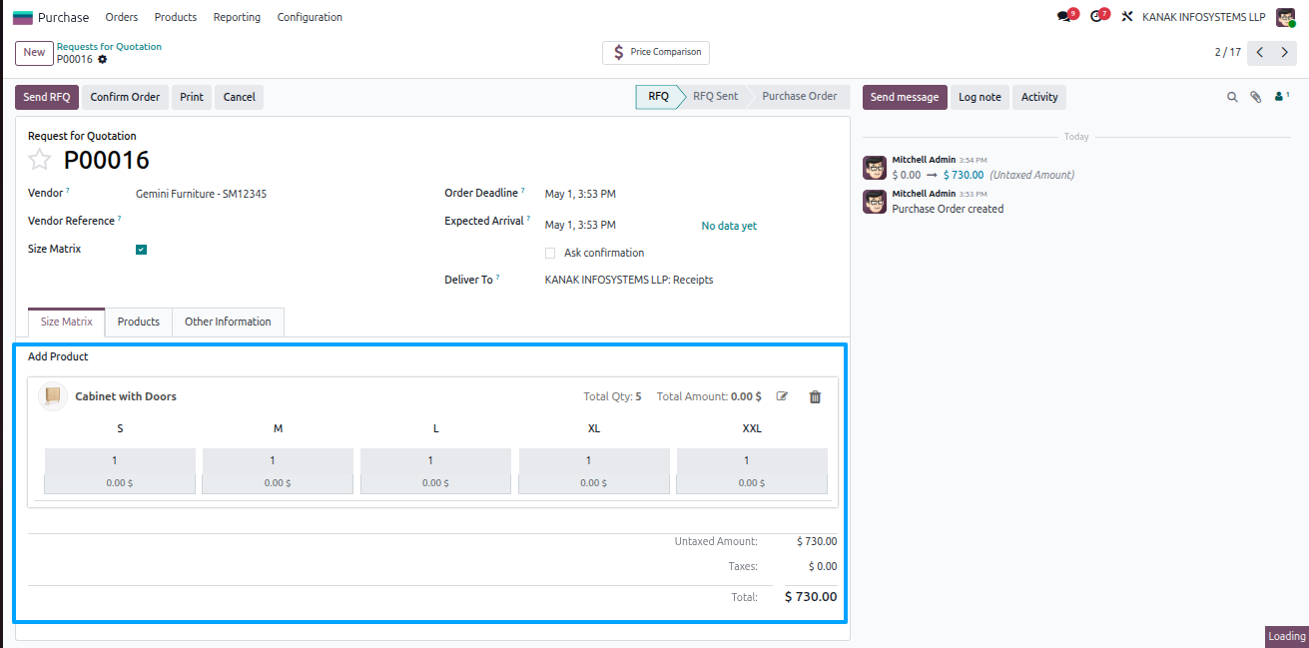1309x648 pixels.
Task: Click the pager text 2 / 17
Action: (1228, 52)
